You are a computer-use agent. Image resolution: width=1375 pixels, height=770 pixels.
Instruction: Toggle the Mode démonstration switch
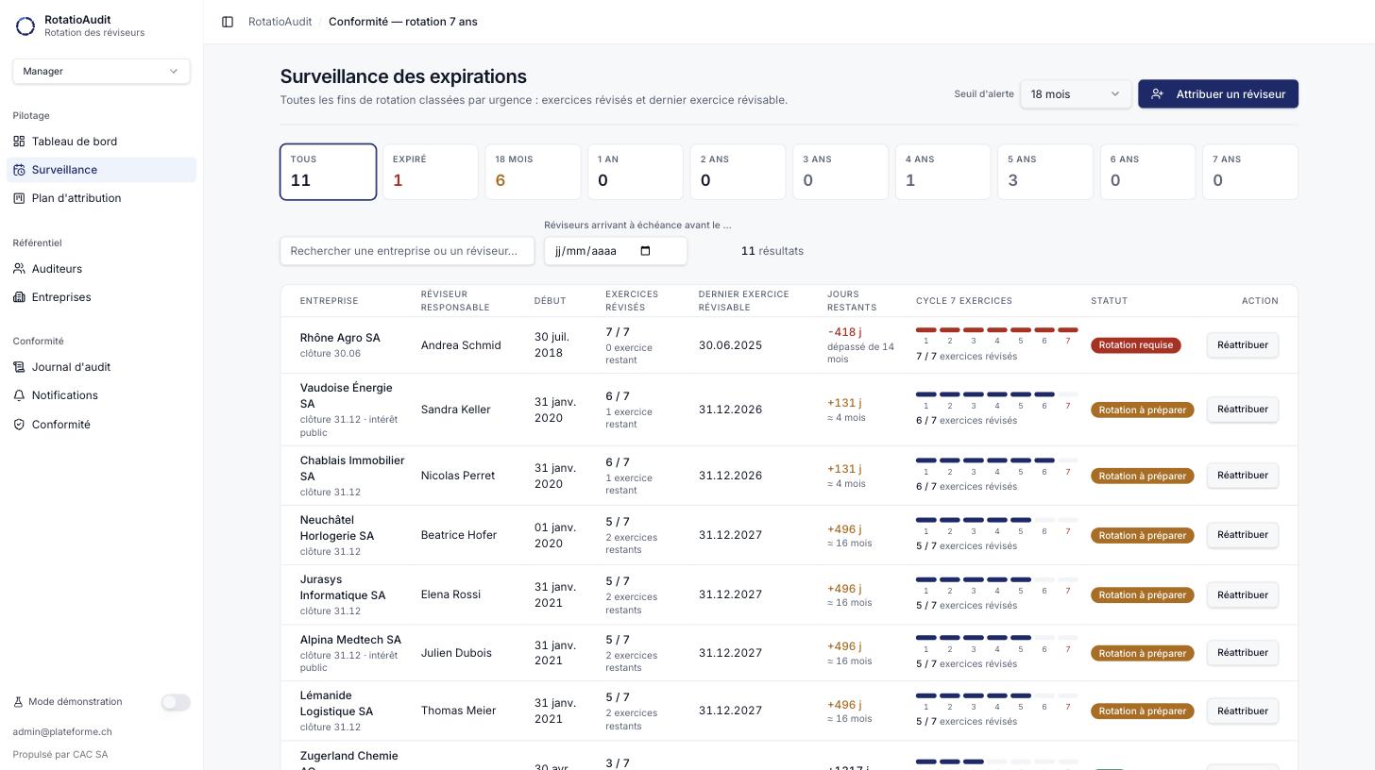(x=176, y=702)
